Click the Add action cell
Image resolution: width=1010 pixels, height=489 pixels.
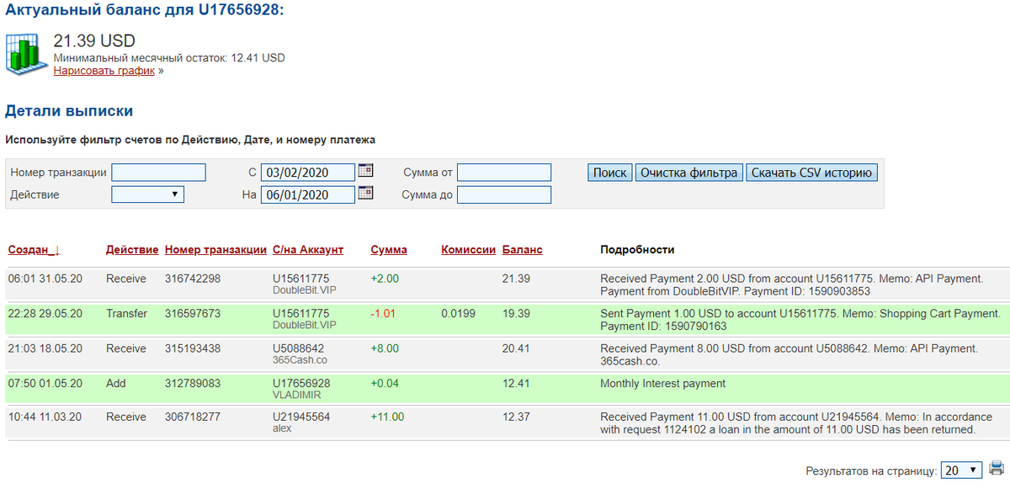(116, 383)
